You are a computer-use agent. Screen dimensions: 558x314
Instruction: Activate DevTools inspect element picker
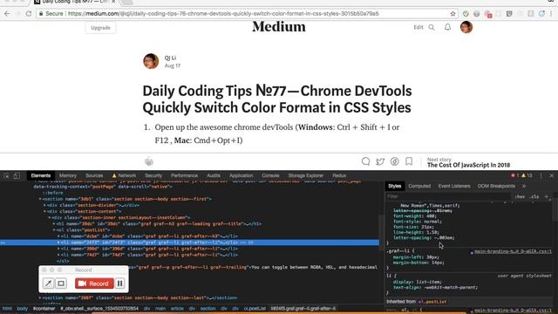[x=6, y=175]
